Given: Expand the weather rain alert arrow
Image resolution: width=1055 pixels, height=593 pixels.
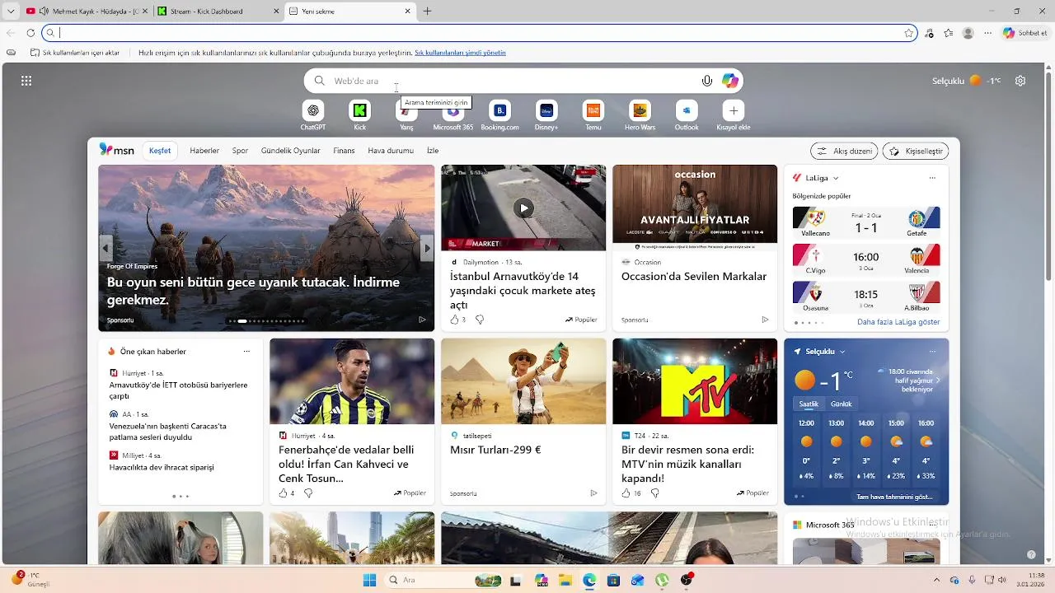Looking at the screenshot, I should (x=938, y=381).
